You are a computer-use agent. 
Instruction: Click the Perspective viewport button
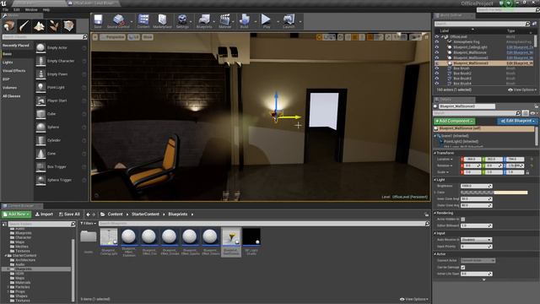pyautogui.click(x=112, y=37)
